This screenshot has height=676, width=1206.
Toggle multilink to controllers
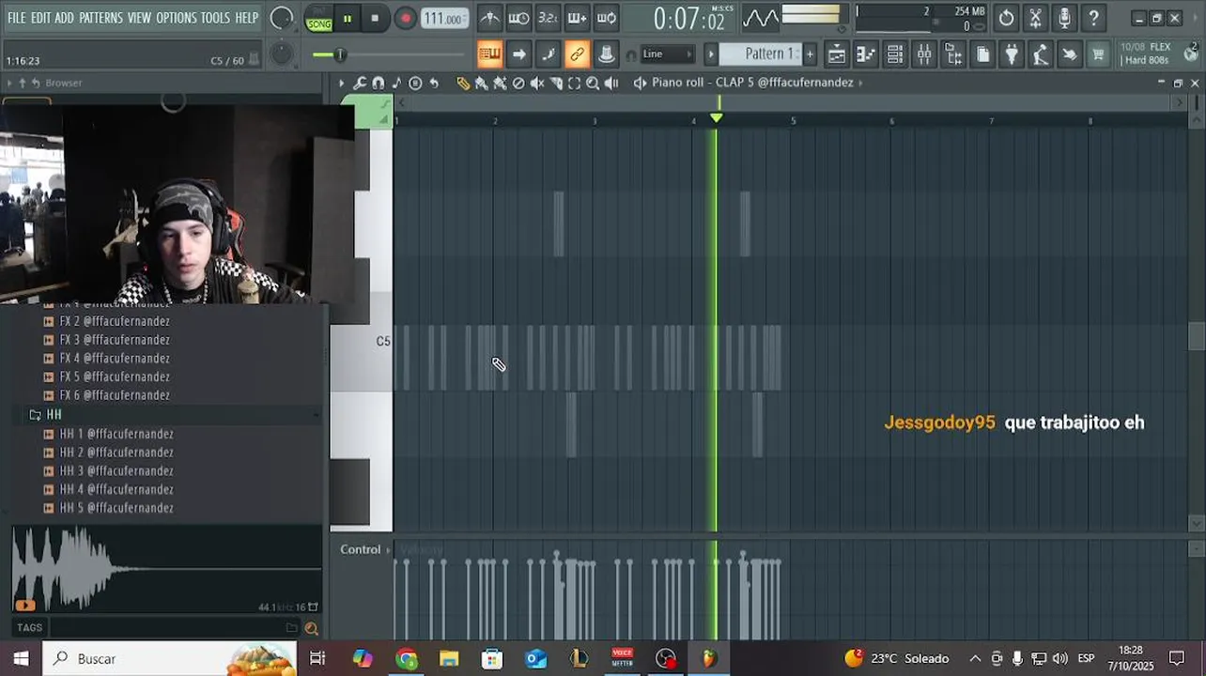(x=607, y=54)
